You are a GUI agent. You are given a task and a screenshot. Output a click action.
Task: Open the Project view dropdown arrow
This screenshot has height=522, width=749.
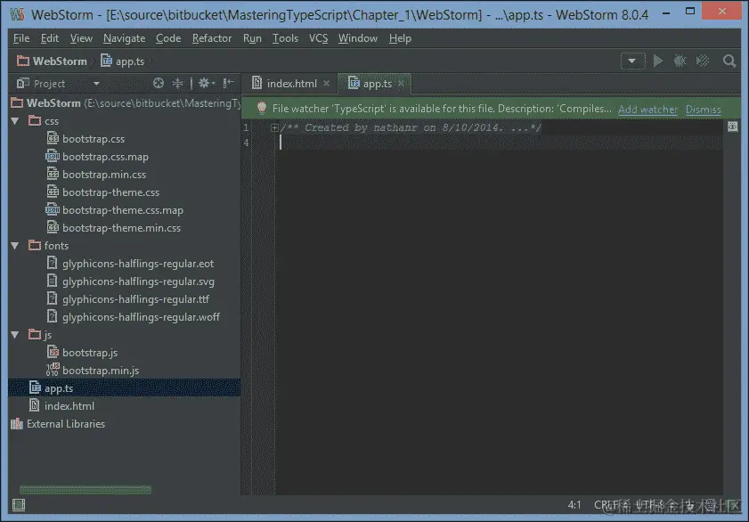(96, 84)
